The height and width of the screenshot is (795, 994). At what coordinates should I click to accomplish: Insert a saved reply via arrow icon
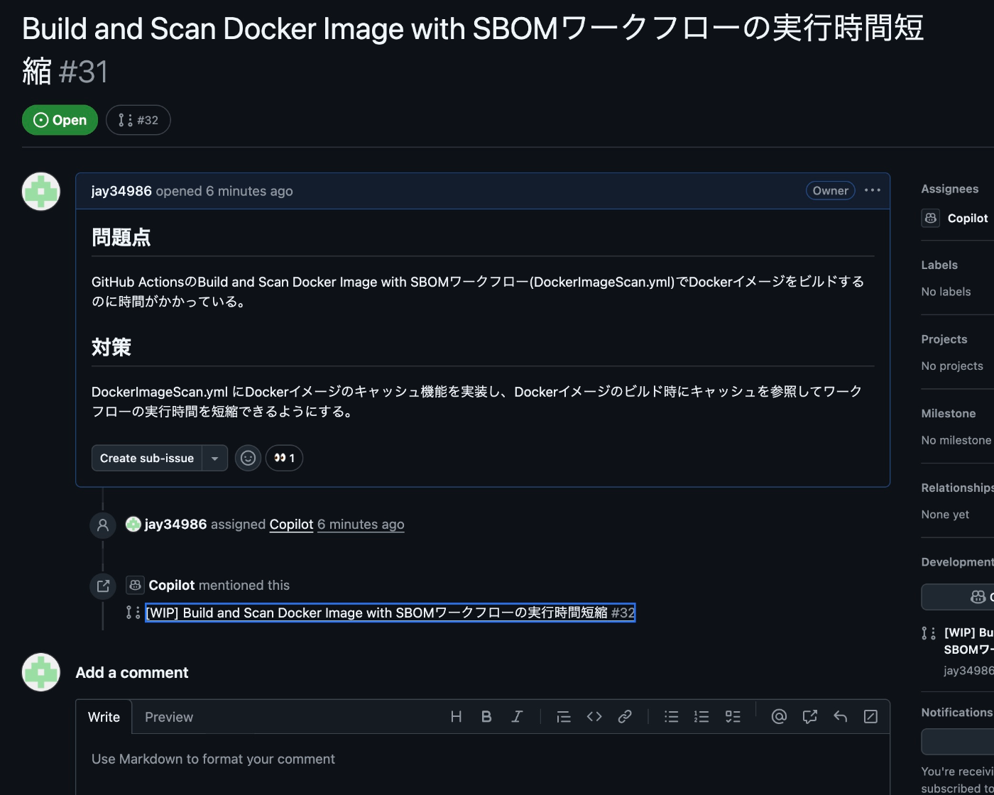pyautogui.click(x=840, y=717)
